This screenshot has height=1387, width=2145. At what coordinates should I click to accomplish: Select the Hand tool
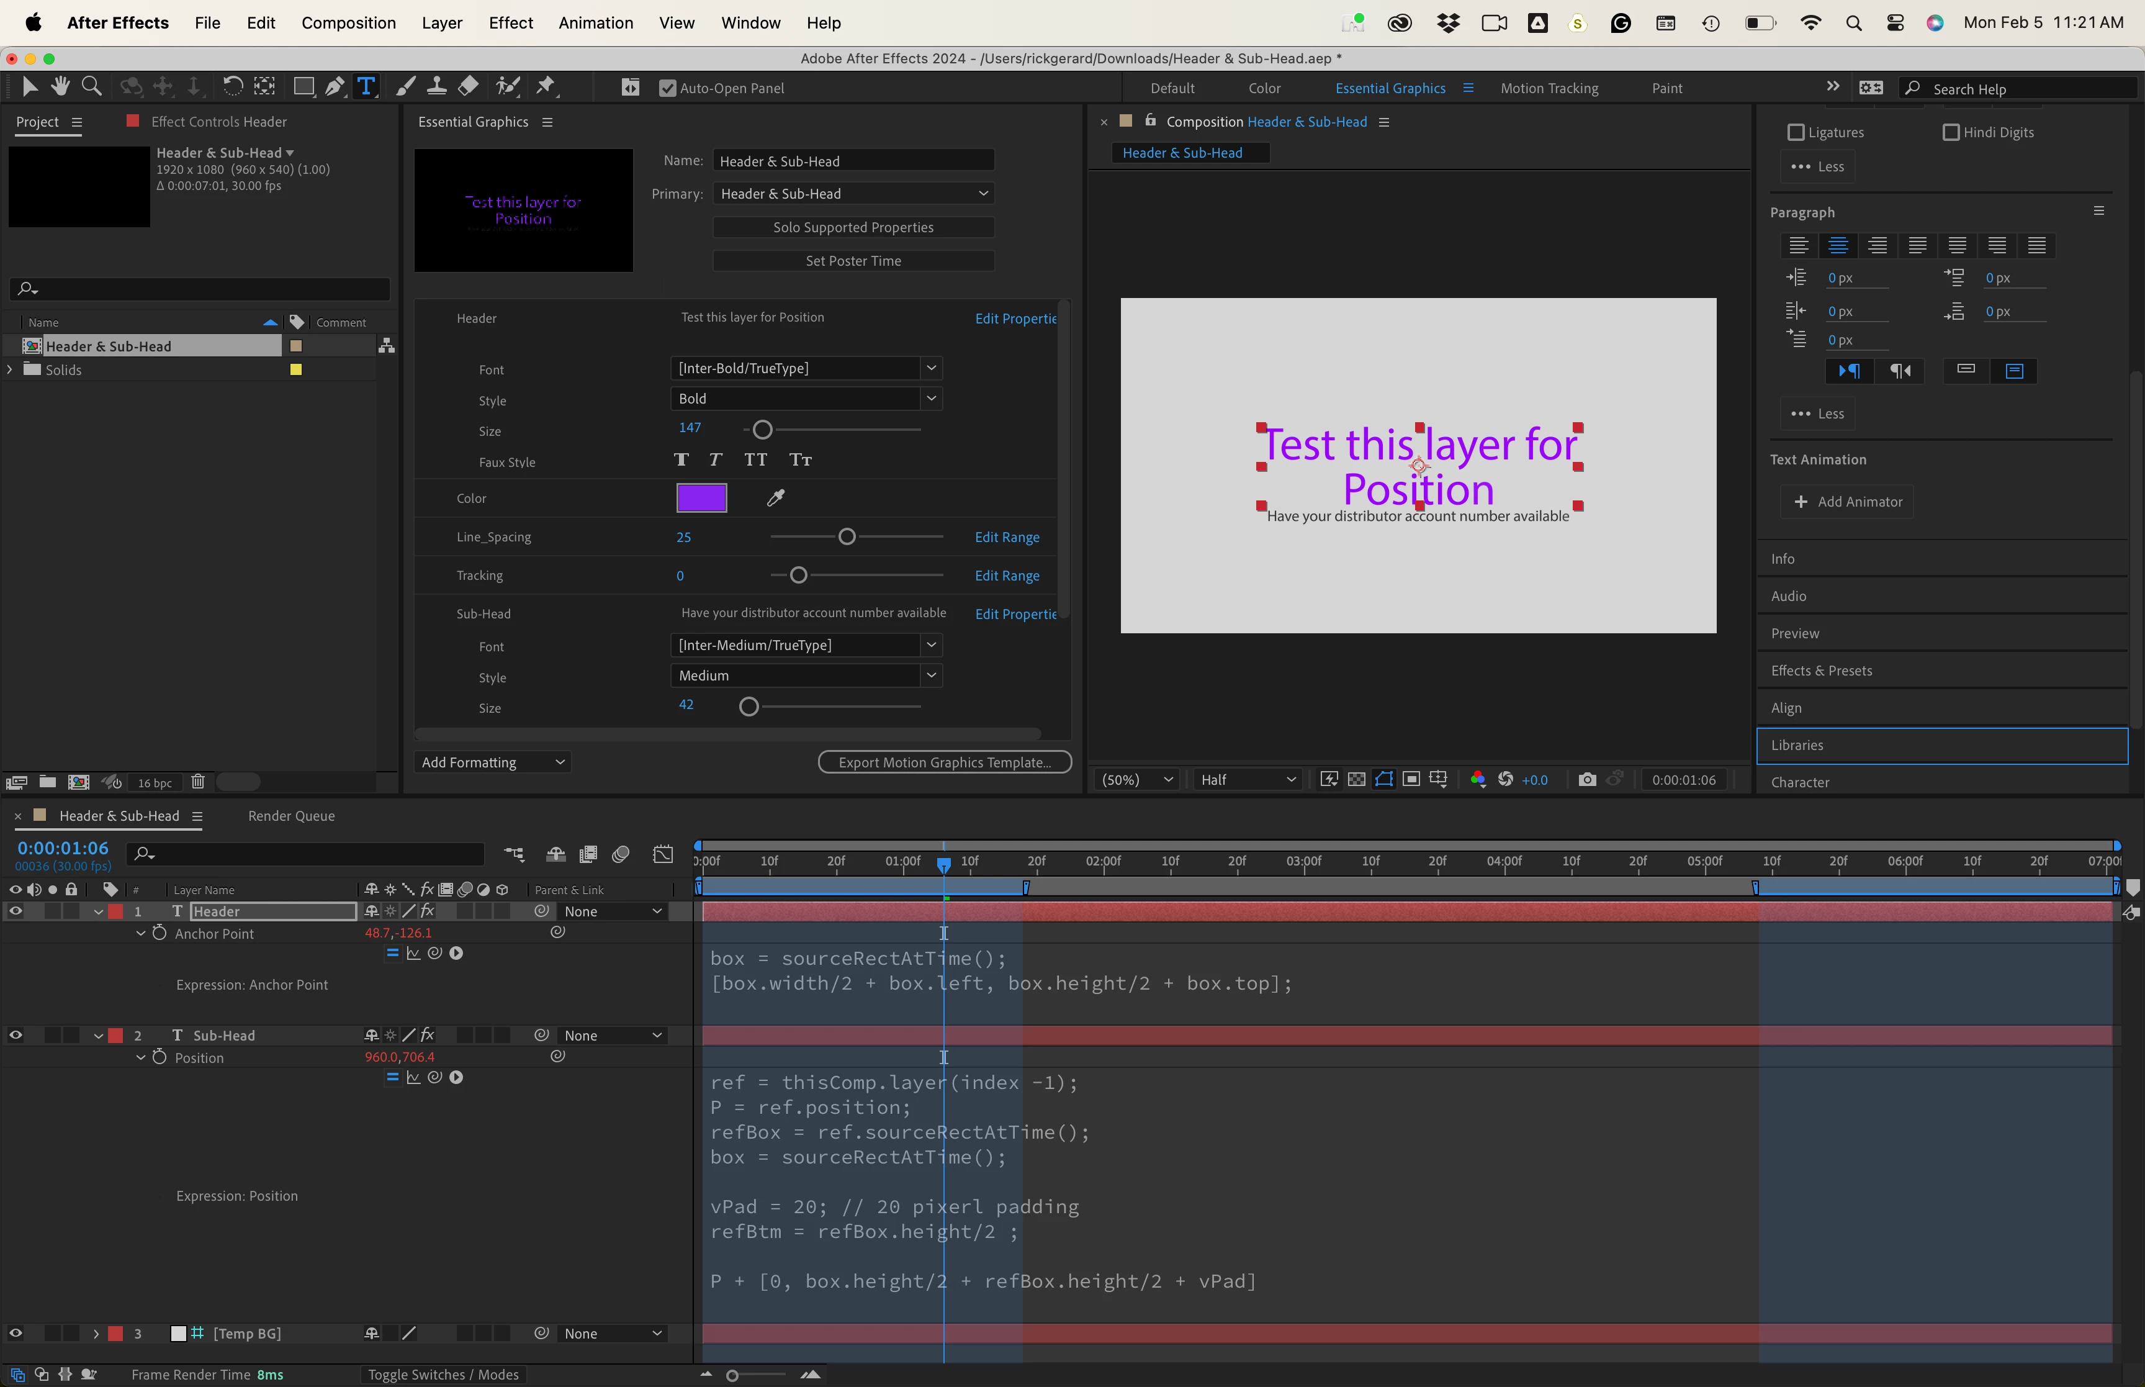(x=60, y=86)
